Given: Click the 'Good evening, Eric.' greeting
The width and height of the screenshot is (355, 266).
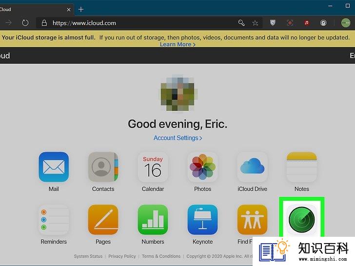Looking at the screenshot, I should (177, 124).
